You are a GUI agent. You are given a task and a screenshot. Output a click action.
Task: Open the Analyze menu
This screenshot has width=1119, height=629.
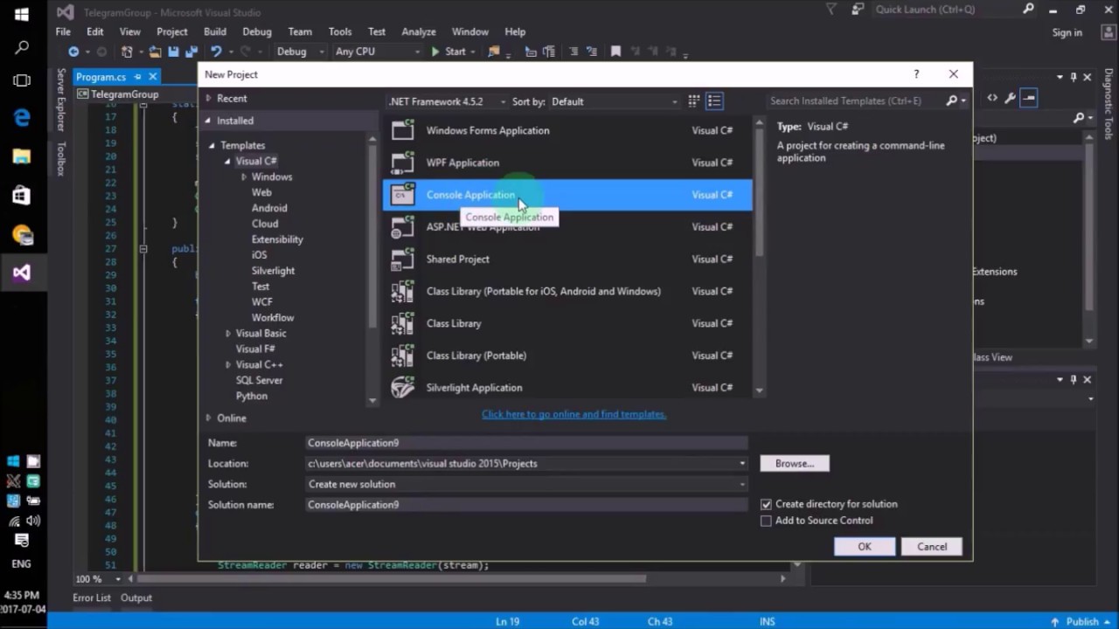pyautogui.click(x=419, y=31)
